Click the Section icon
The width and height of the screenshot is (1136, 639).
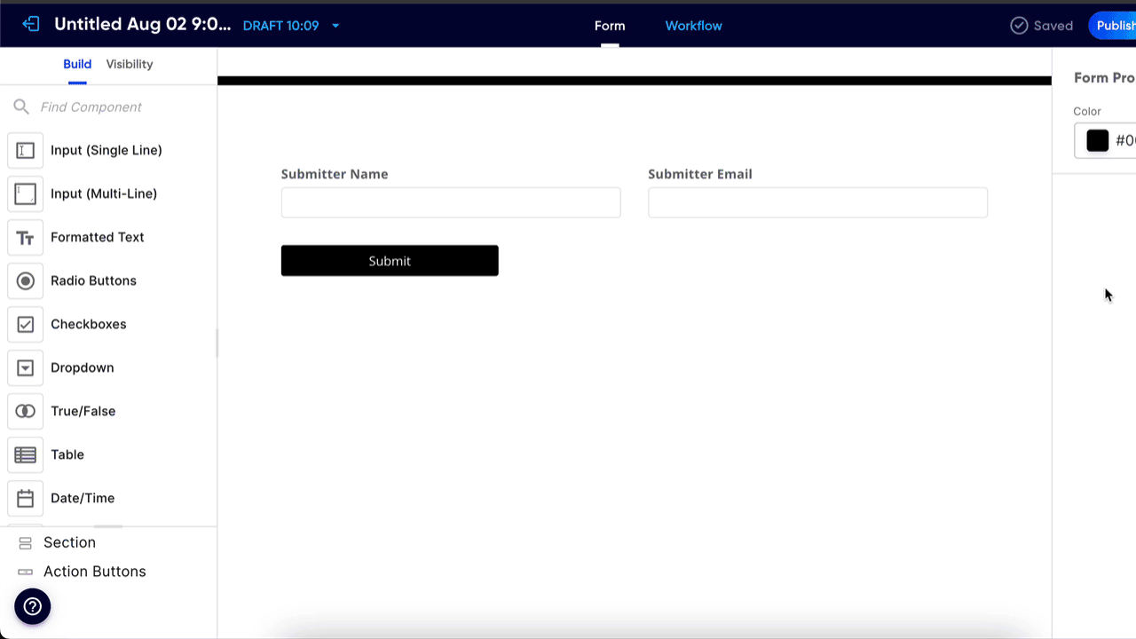[26, 543]
